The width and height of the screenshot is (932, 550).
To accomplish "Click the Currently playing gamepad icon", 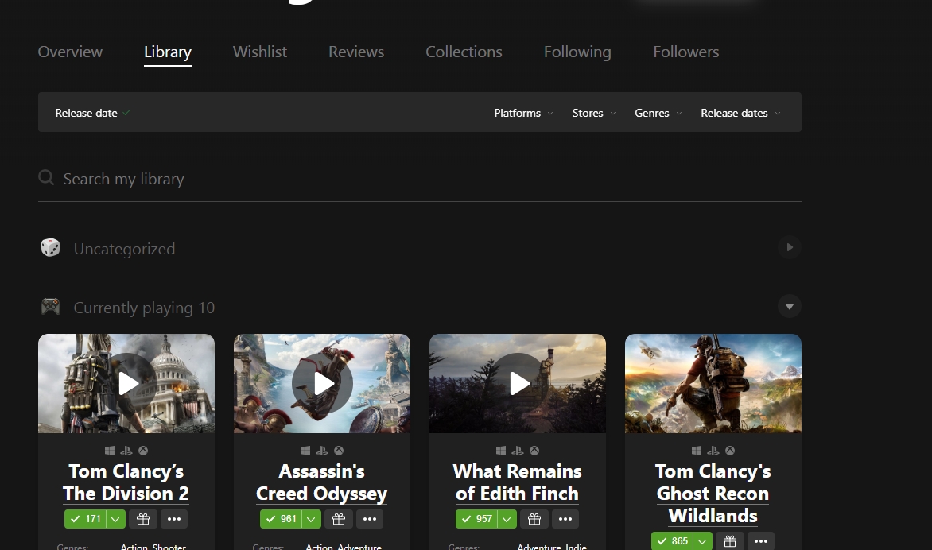I will 51,307.
